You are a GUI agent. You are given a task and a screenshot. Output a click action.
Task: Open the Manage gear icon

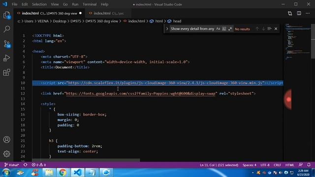click(x=6, y=154)
